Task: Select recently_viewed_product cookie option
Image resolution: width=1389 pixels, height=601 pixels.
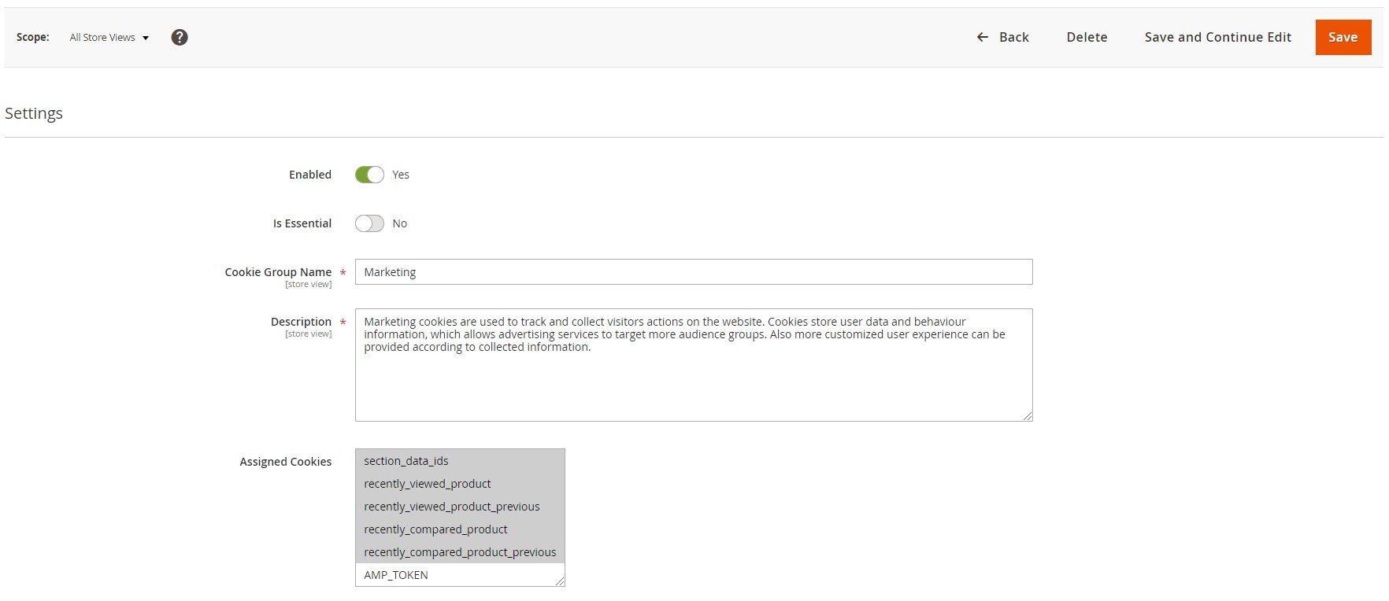Action: point(460,484)
